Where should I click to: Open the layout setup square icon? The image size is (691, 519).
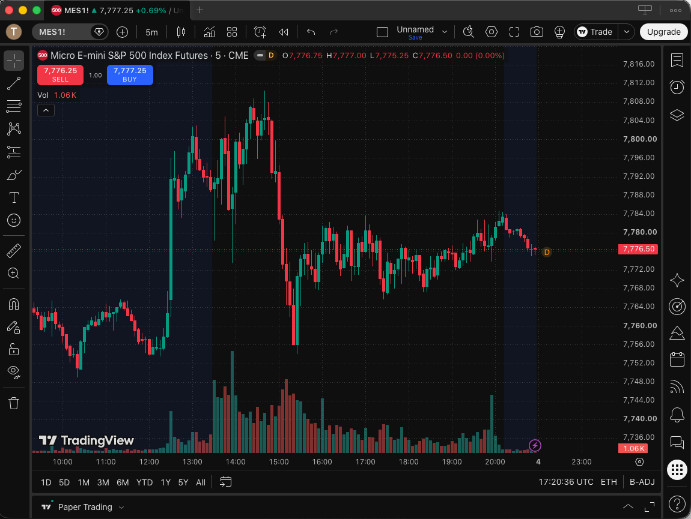(382, 32)
